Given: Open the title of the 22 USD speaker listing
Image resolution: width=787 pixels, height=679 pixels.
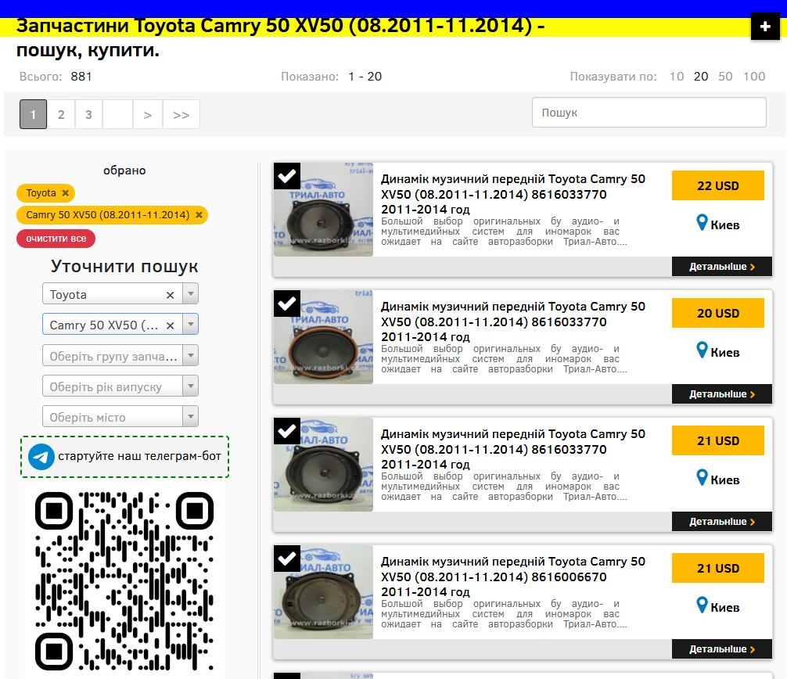Looking at the screenshot, I should 513,194.
